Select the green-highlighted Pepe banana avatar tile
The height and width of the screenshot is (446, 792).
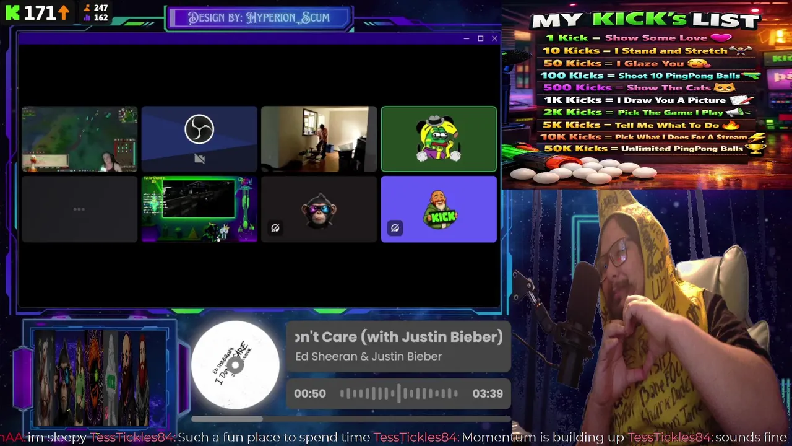click(439, 139)
